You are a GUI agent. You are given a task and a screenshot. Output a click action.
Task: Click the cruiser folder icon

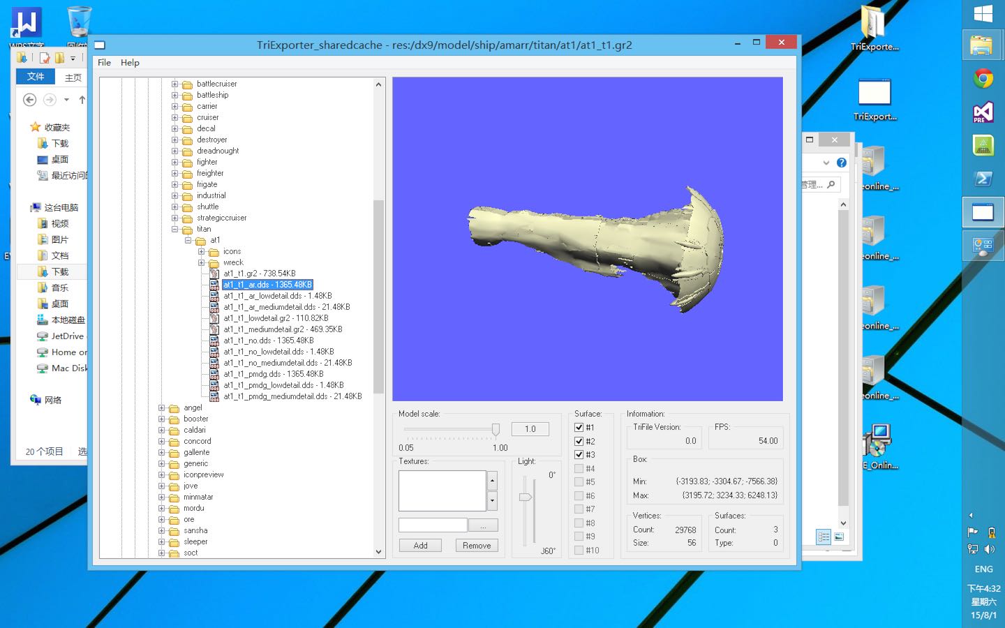(187, 118)
